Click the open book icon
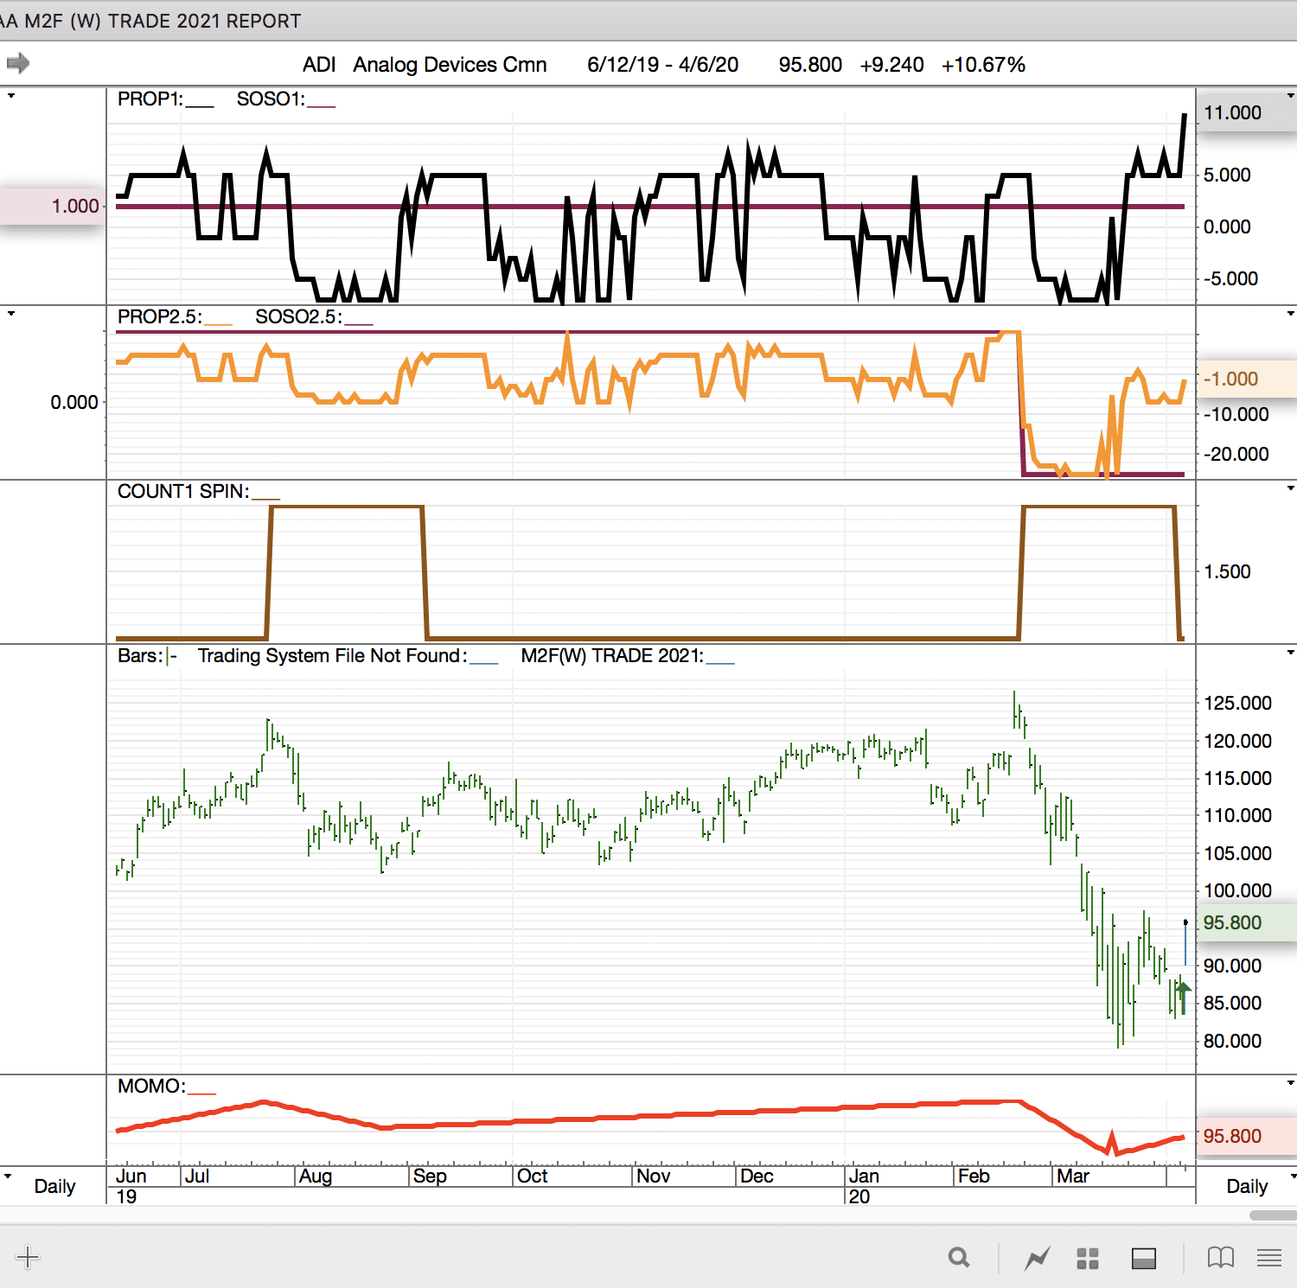Image resolution: width=1297 pixels, height=1288 pixels. pyautogui.click(x=1221, y=1258)
